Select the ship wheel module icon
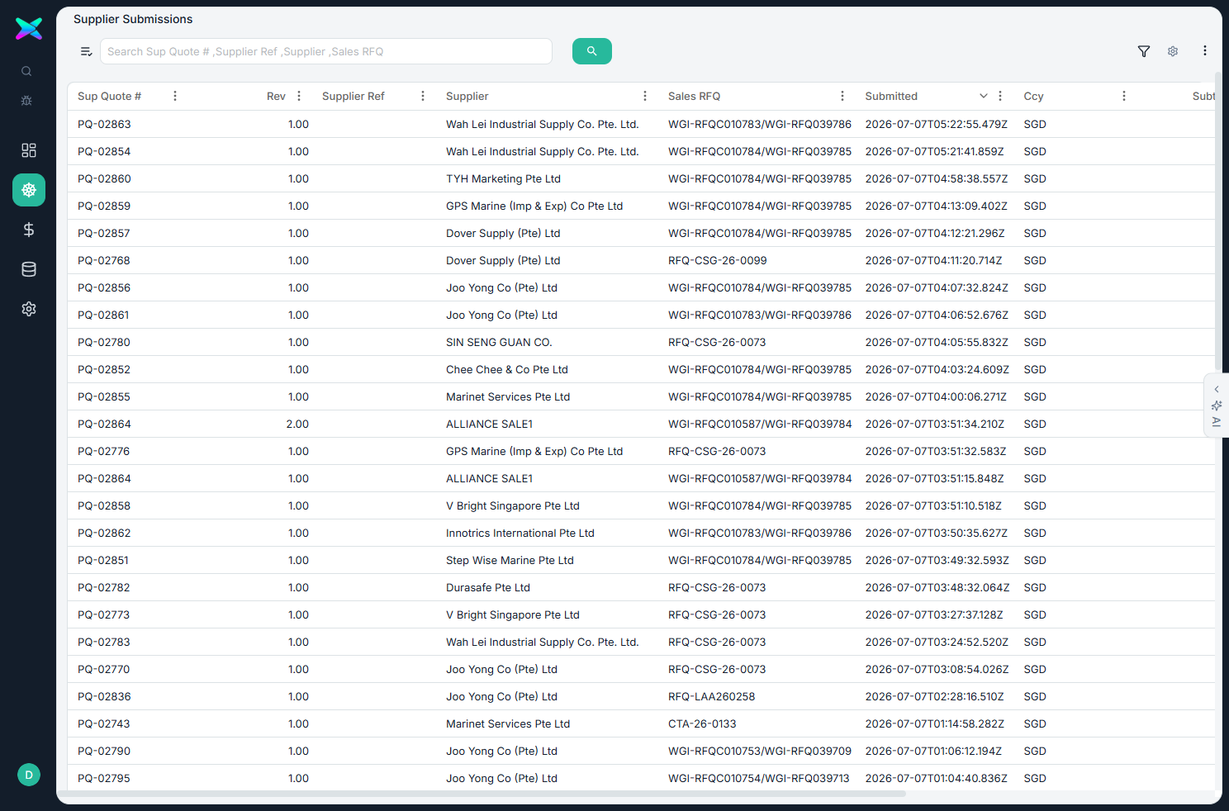This screenshot has height=811, width=1229. click(29, 190)
